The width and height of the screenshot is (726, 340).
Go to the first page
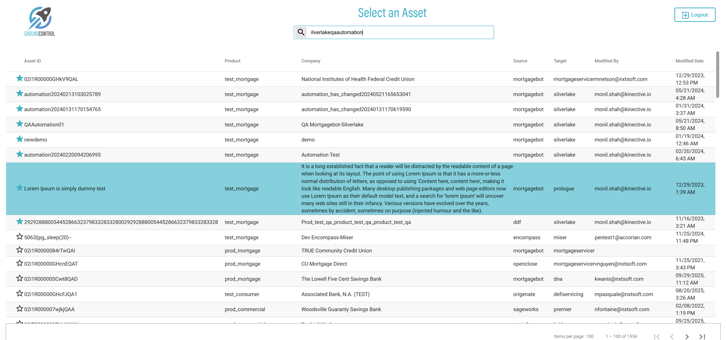tap(657, 336)
